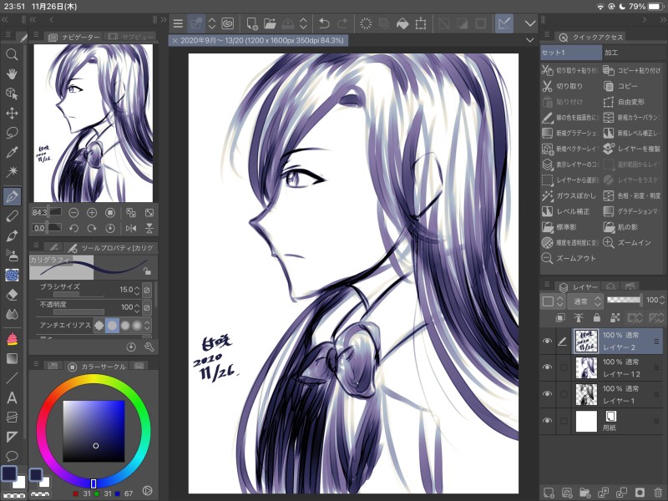Open the save options arrows in command bar
The image size is (668, 501).
point(303,23)
